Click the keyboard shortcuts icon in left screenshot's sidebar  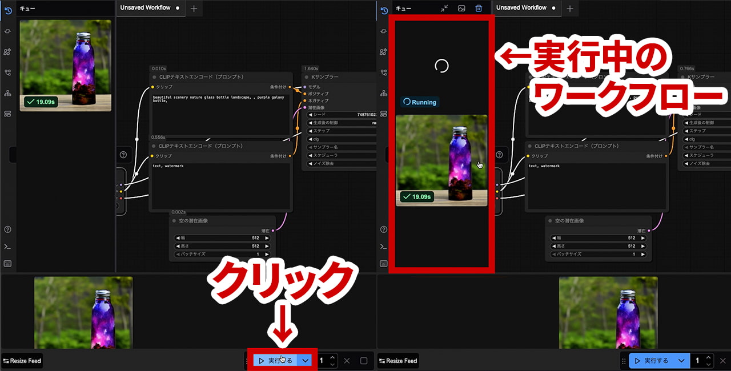pyautogui.click(x=7, y=264)
